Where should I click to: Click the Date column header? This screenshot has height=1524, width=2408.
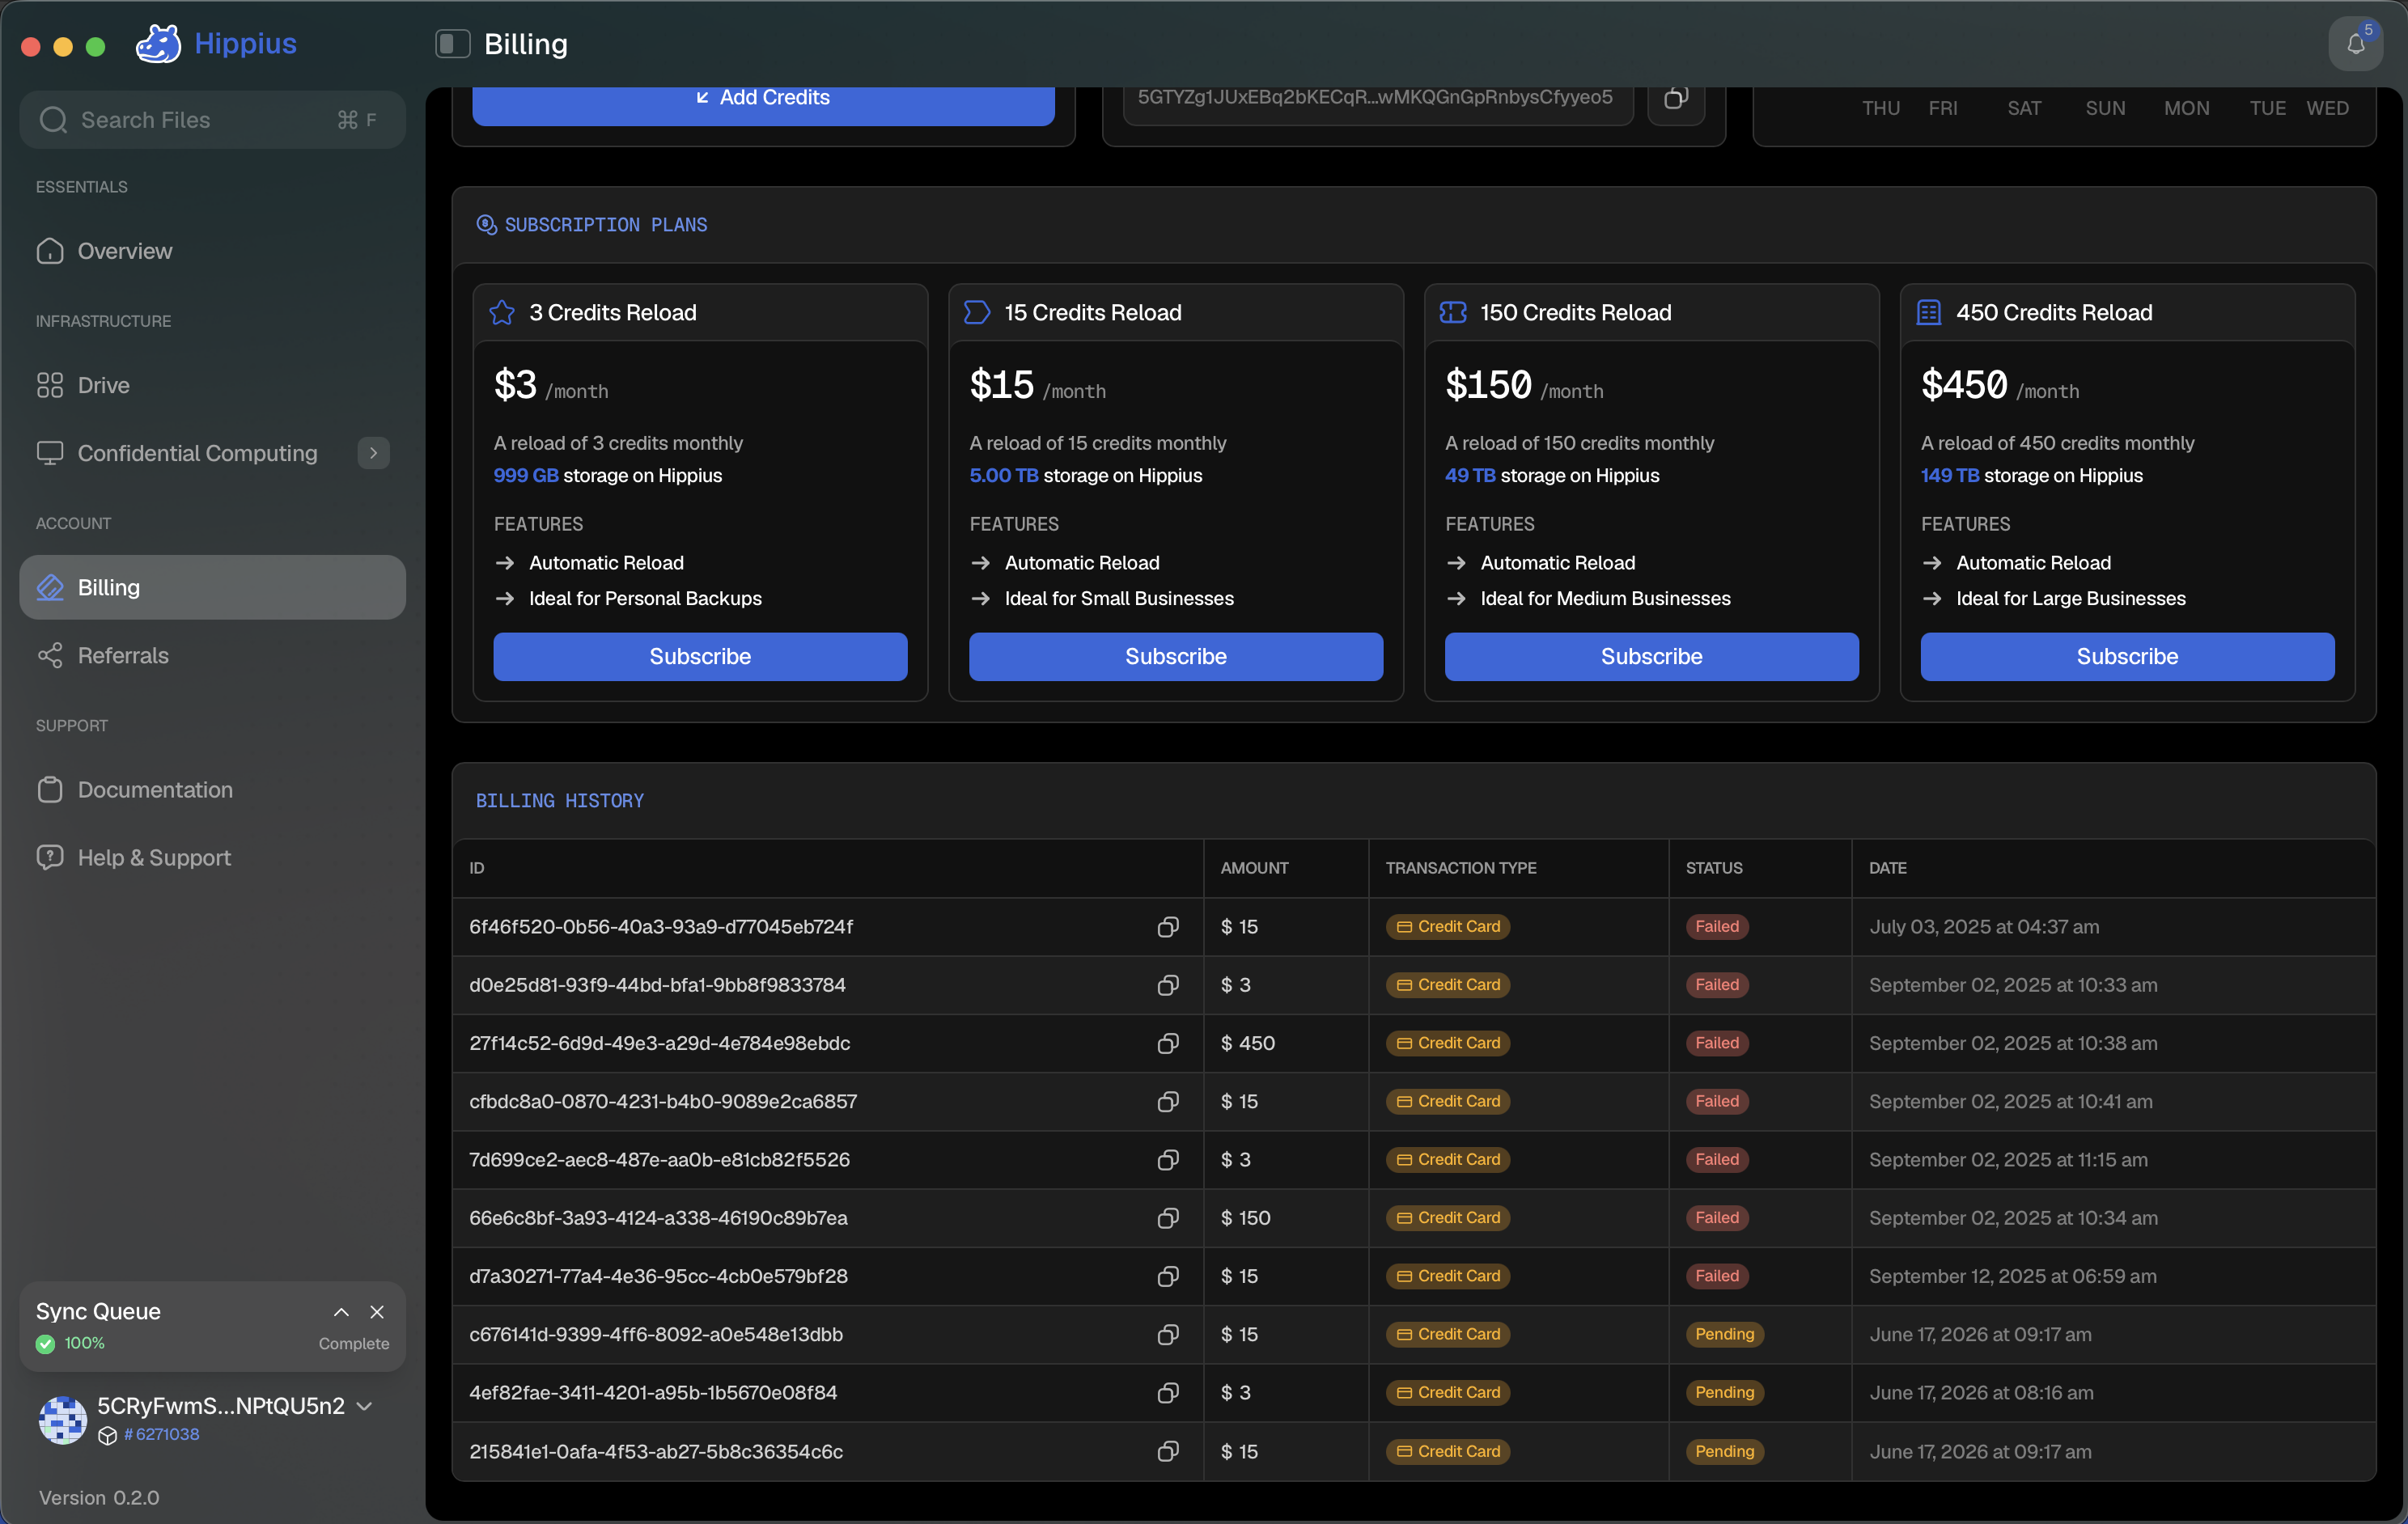point(1888,868)
